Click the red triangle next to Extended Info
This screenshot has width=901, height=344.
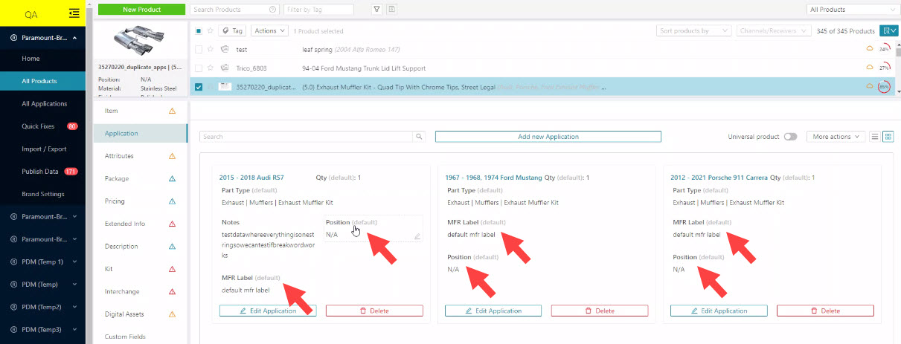point(172,224)
